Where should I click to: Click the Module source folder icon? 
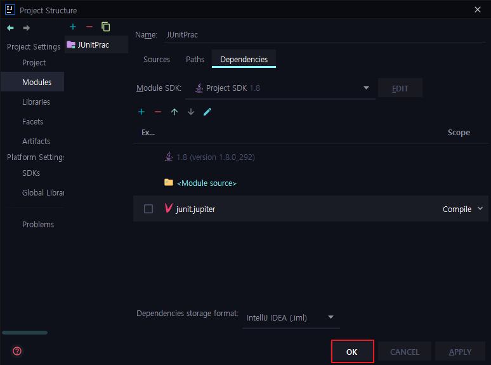click(169, 182)
